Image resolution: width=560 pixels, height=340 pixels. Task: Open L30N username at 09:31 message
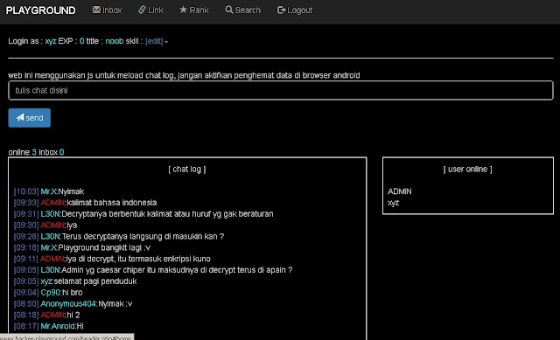coord(51,214)
